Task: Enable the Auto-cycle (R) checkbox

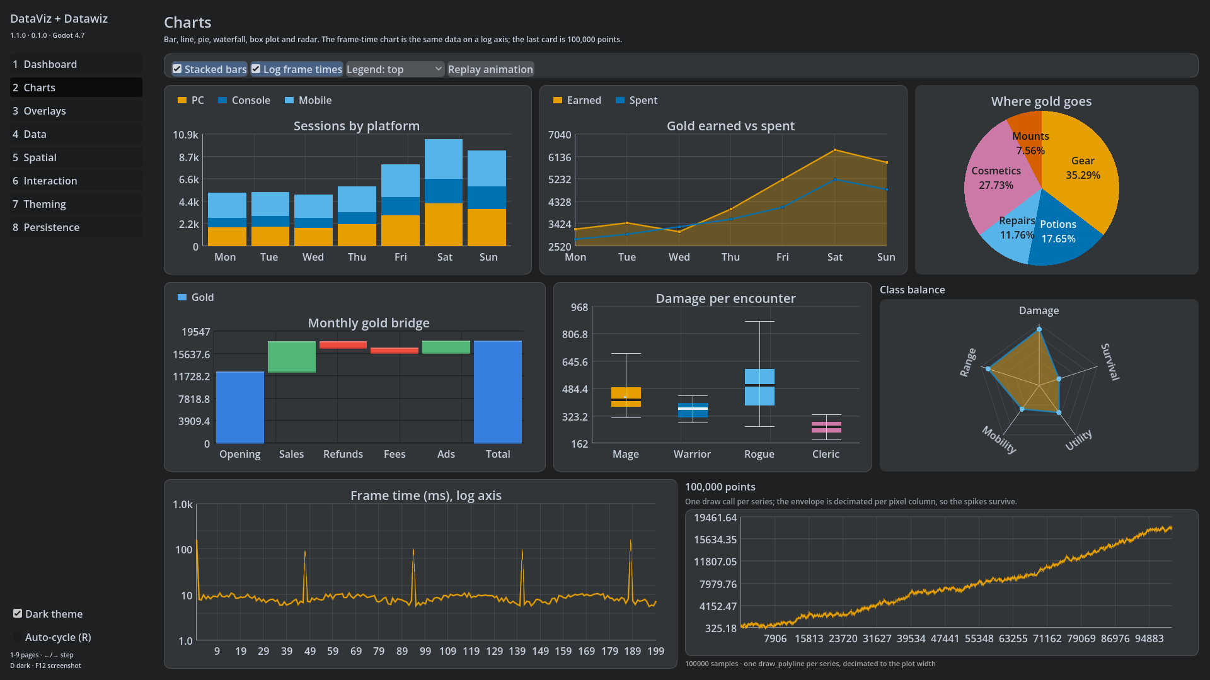Action: (x=52, y=637)
